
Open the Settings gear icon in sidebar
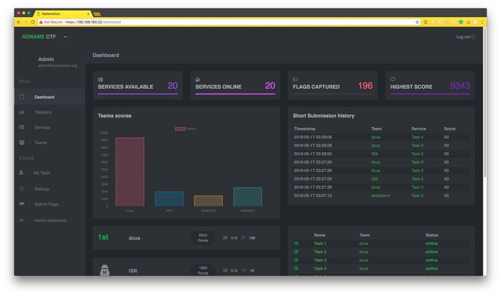pos(22,188)
